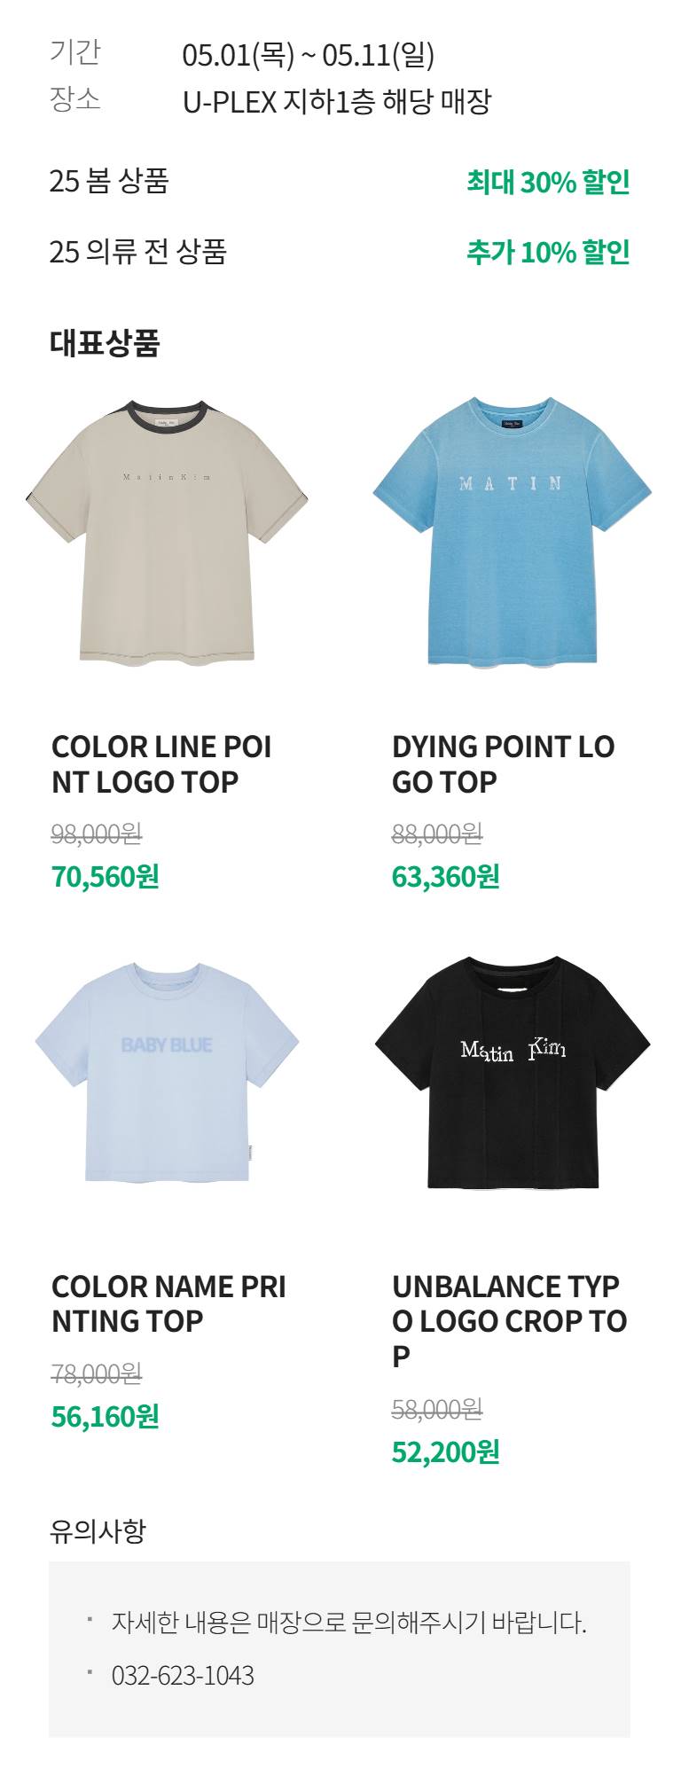Click the 63,360원 discounted price
The width and height of the screenshot is (681, 1768).
pyautogui.click(x=445, y=877)
